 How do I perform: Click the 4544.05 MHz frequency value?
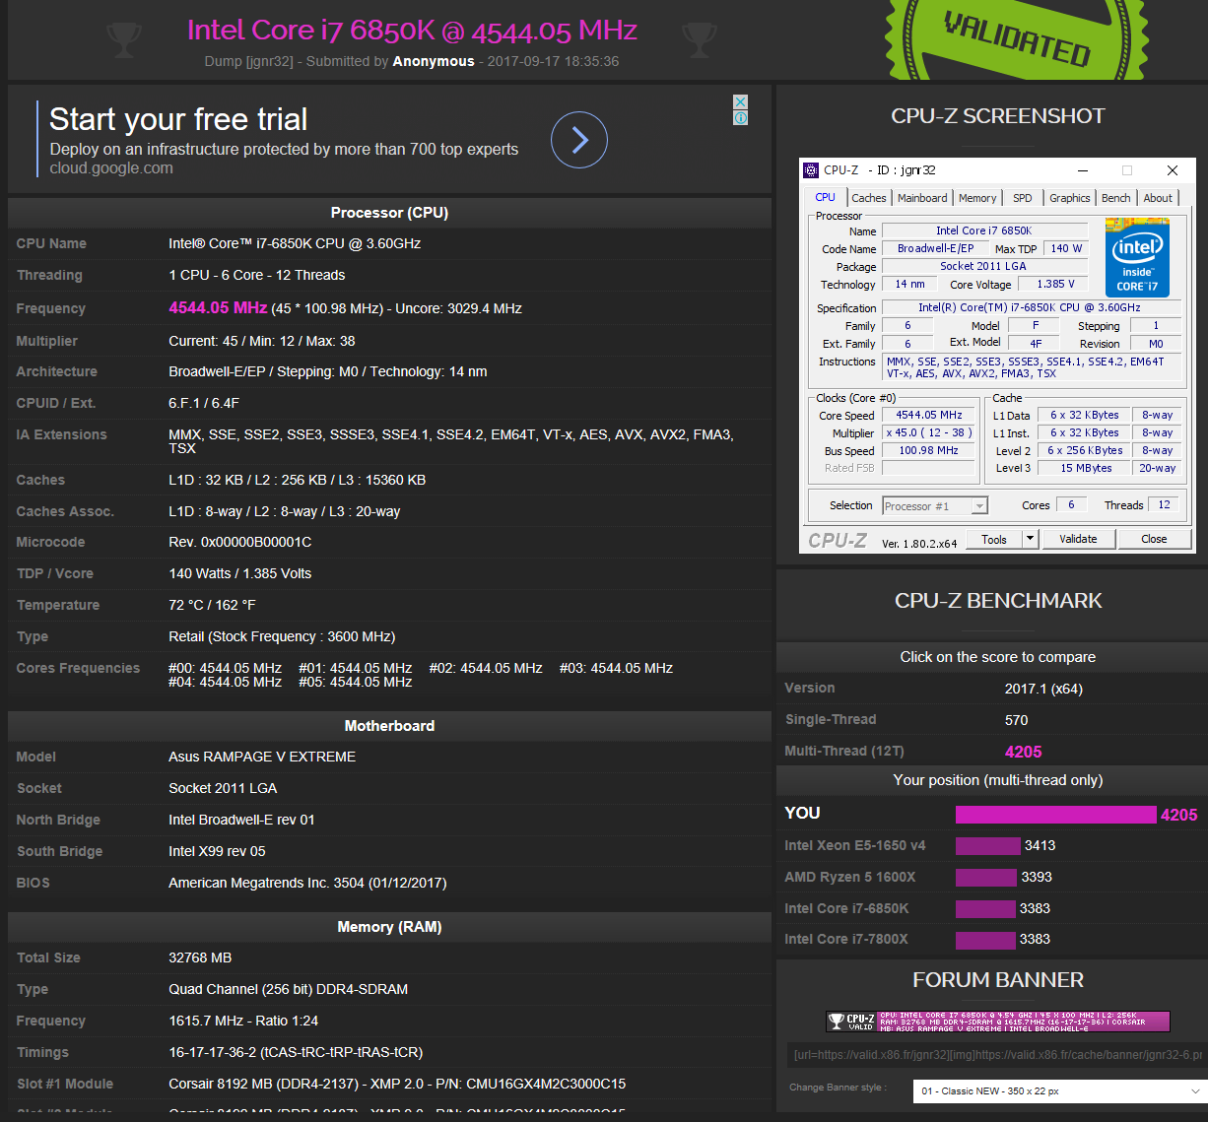coord(218,307)
